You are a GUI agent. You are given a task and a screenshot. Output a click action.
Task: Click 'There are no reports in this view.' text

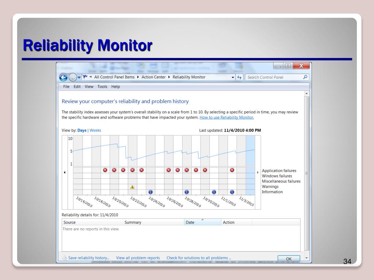click(91, 229)
